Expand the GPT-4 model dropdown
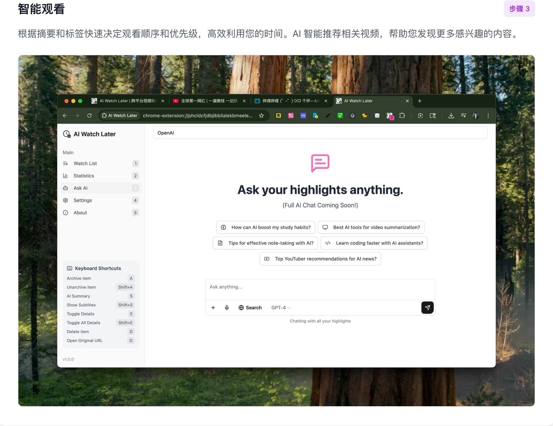Image resolution: width=553 pixels, height=426 pixels. [281, 308]
